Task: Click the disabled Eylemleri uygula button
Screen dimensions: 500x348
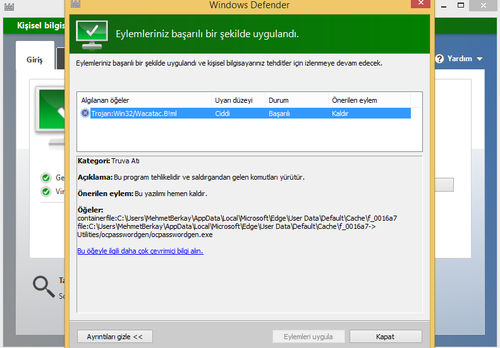Action: 308,337
